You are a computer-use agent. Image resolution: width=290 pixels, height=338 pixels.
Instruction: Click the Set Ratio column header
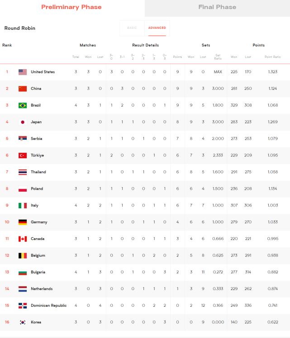tap(218, 57)
